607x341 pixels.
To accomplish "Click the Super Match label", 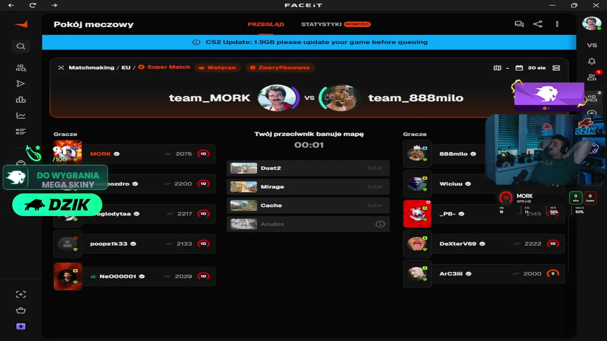I will tap(165, 67).
